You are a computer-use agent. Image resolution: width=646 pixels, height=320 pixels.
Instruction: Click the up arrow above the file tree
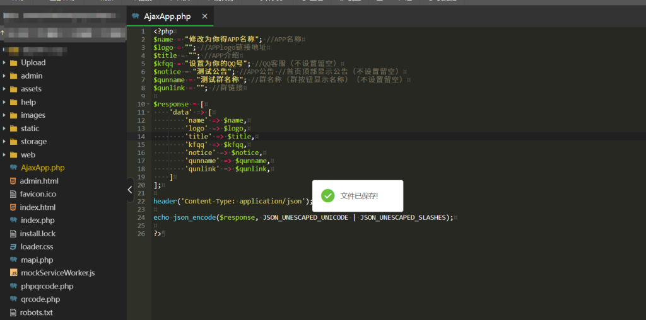(x=3, y=32)
